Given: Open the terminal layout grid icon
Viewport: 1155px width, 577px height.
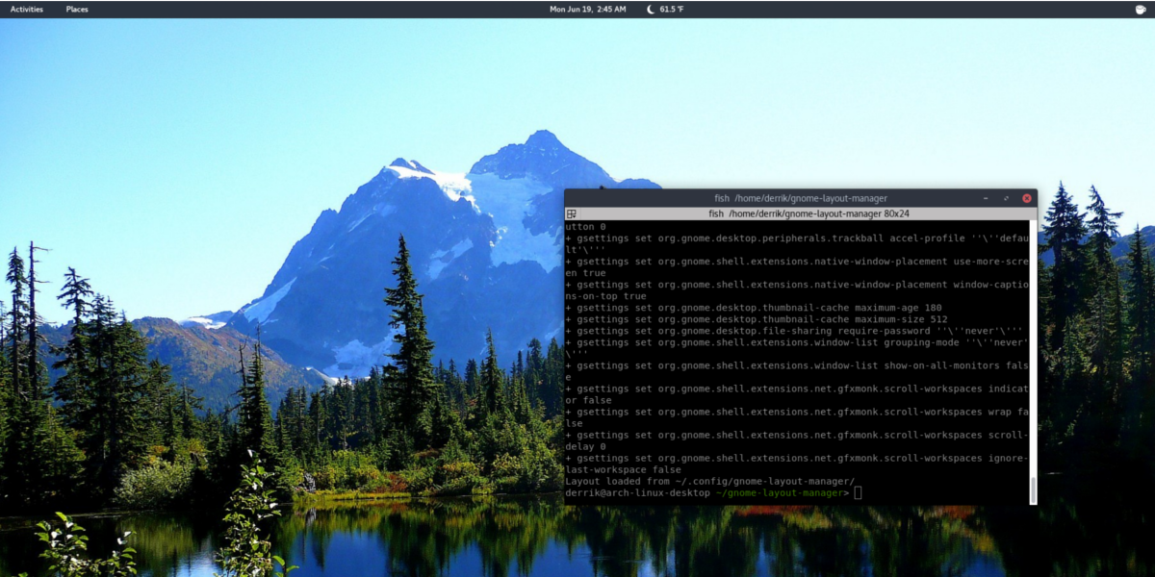Looking at the screenshot, I should [x=572, y=213].
